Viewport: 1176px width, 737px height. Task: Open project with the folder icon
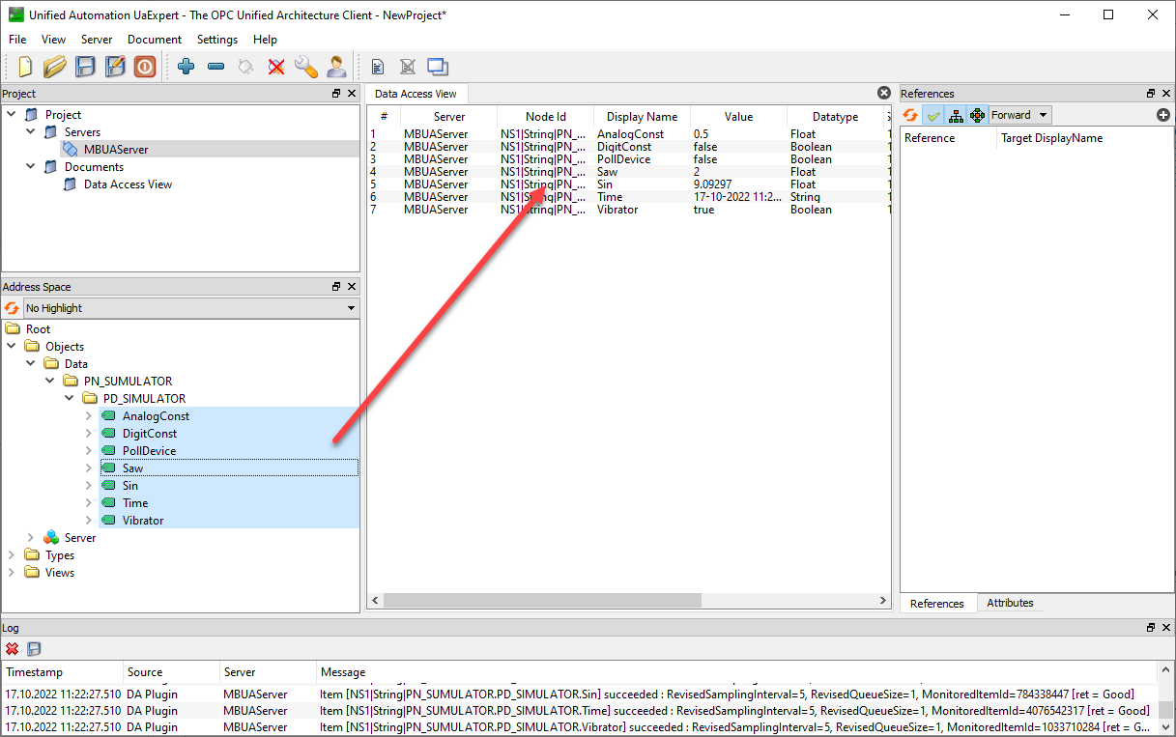pyautogui.click(x=55, y=67)
